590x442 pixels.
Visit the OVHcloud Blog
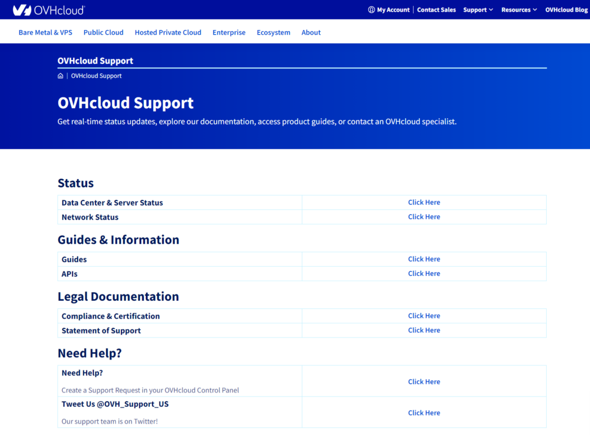(566, 9)
